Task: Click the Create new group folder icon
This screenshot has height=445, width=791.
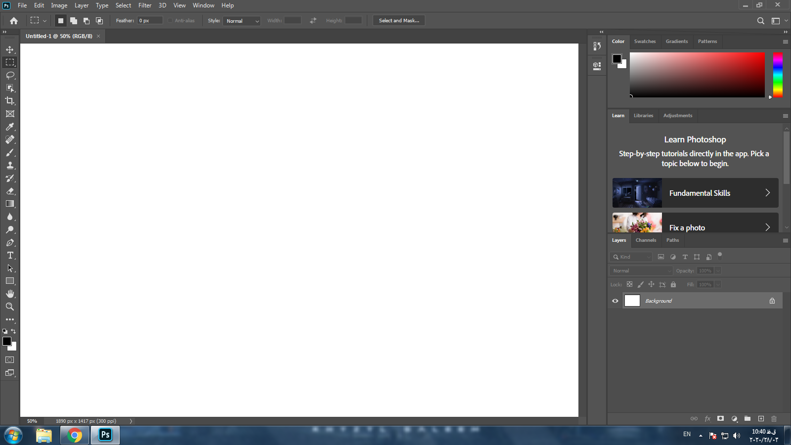Action: [747, 418]
